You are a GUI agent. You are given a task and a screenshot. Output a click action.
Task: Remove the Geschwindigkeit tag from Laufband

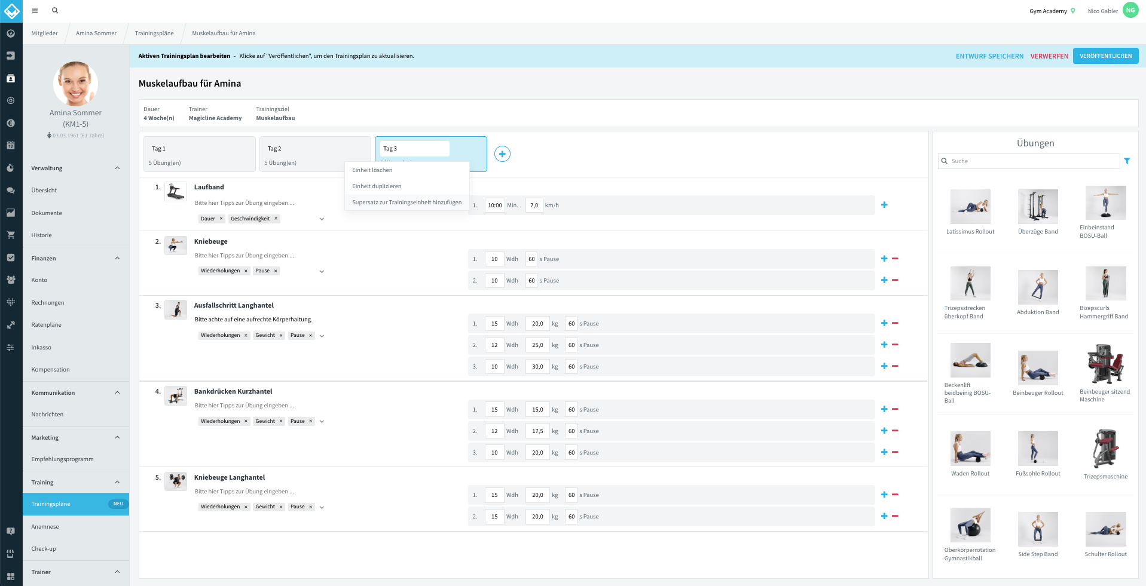coord(276,219)
